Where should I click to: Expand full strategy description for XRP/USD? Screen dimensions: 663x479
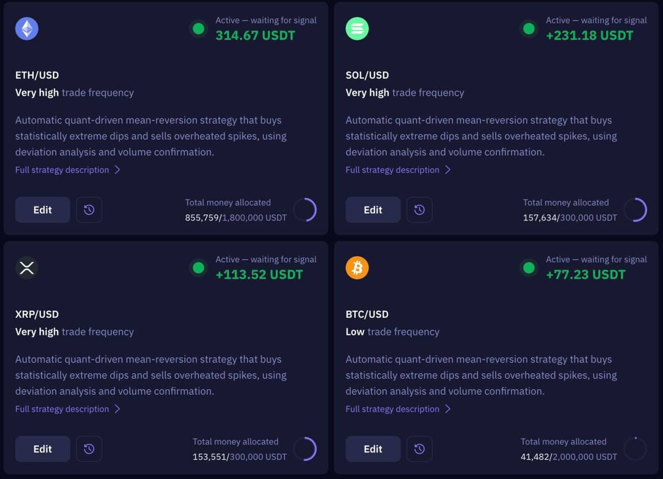pos(67,409)
